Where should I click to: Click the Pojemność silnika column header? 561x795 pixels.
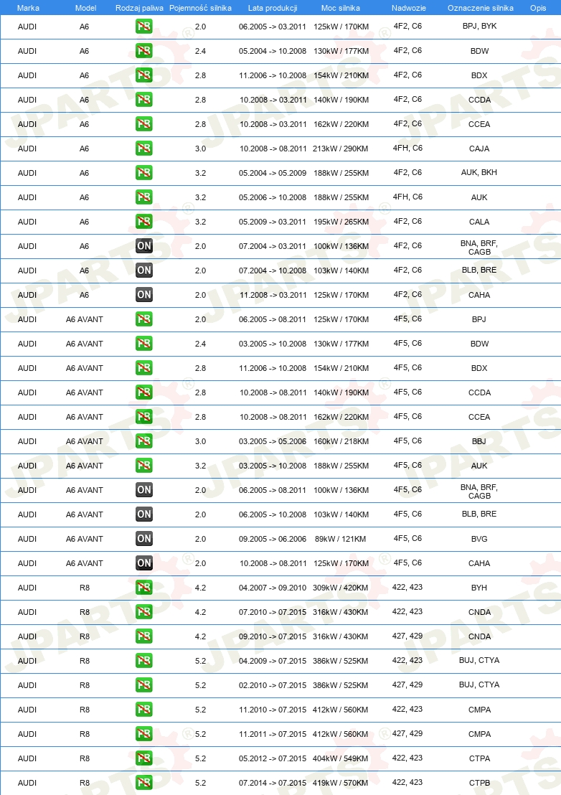200,8
